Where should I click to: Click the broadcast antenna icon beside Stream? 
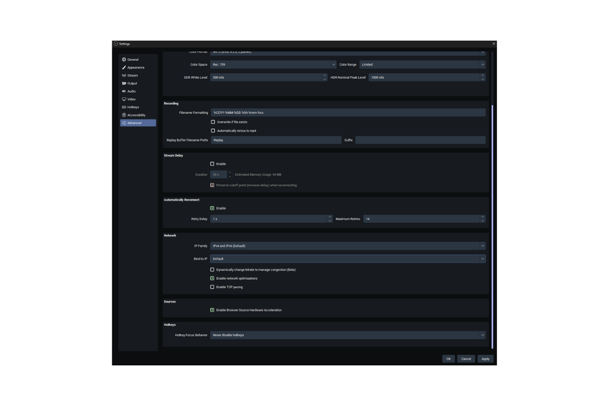124,76
